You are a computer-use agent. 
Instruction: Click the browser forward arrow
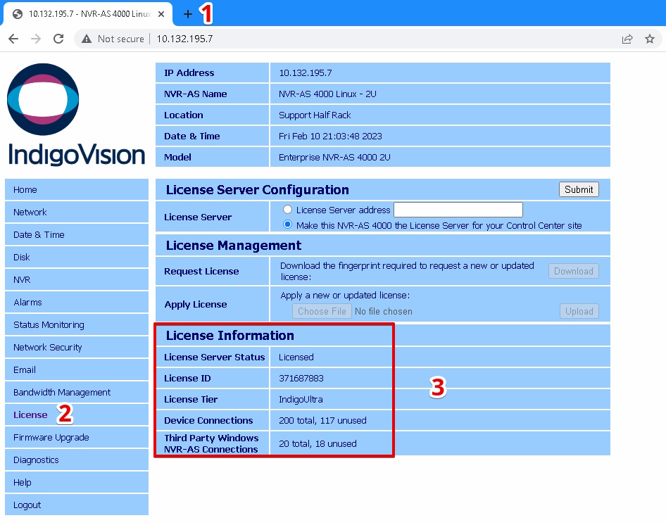click(x=35, y=39)
